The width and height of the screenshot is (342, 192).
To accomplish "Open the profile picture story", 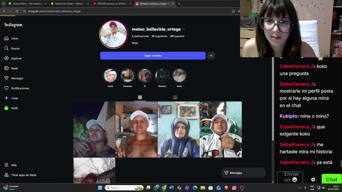I will coord(114,34).
